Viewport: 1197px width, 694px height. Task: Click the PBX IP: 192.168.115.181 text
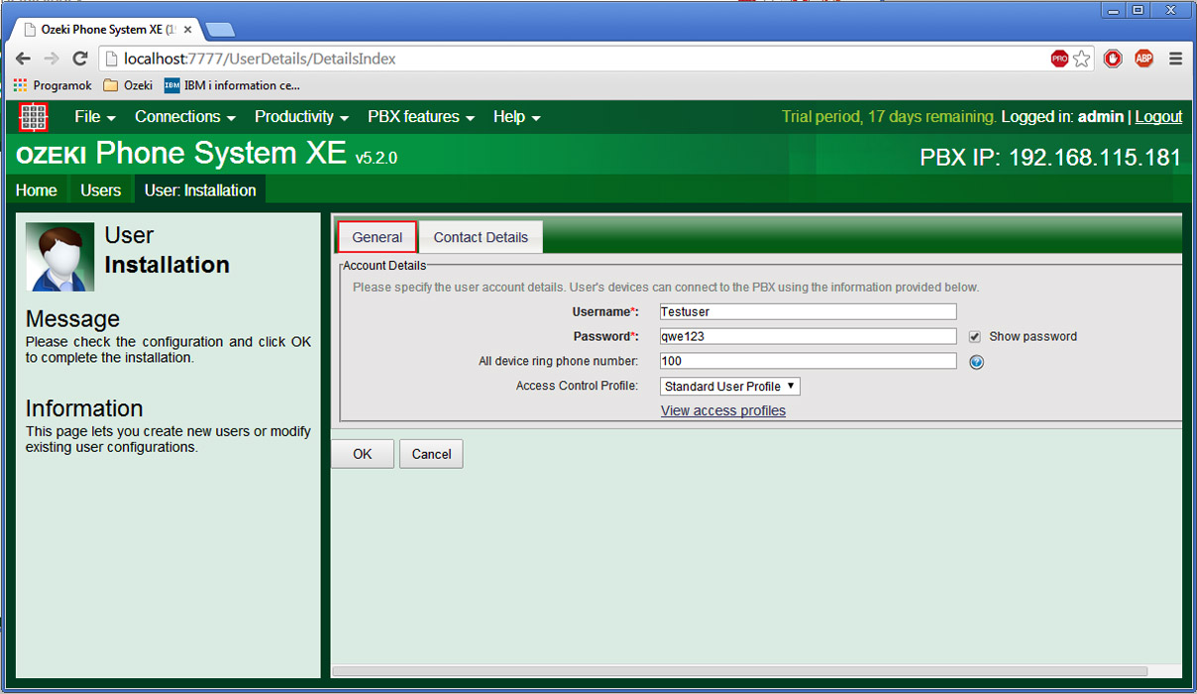(1050, 158)
